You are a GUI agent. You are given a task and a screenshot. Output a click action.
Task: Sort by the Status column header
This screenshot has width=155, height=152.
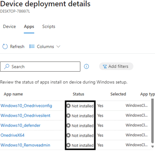pyautogui.click(x=78, y=94)
